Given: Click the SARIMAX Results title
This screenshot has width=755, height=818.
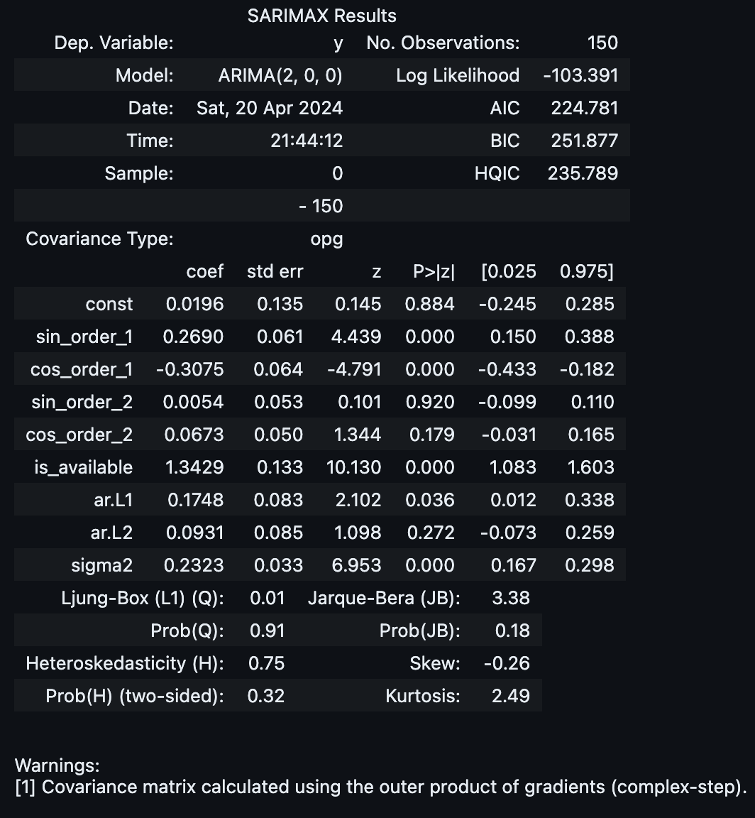Looking at the screenshot, I should 321,16.
